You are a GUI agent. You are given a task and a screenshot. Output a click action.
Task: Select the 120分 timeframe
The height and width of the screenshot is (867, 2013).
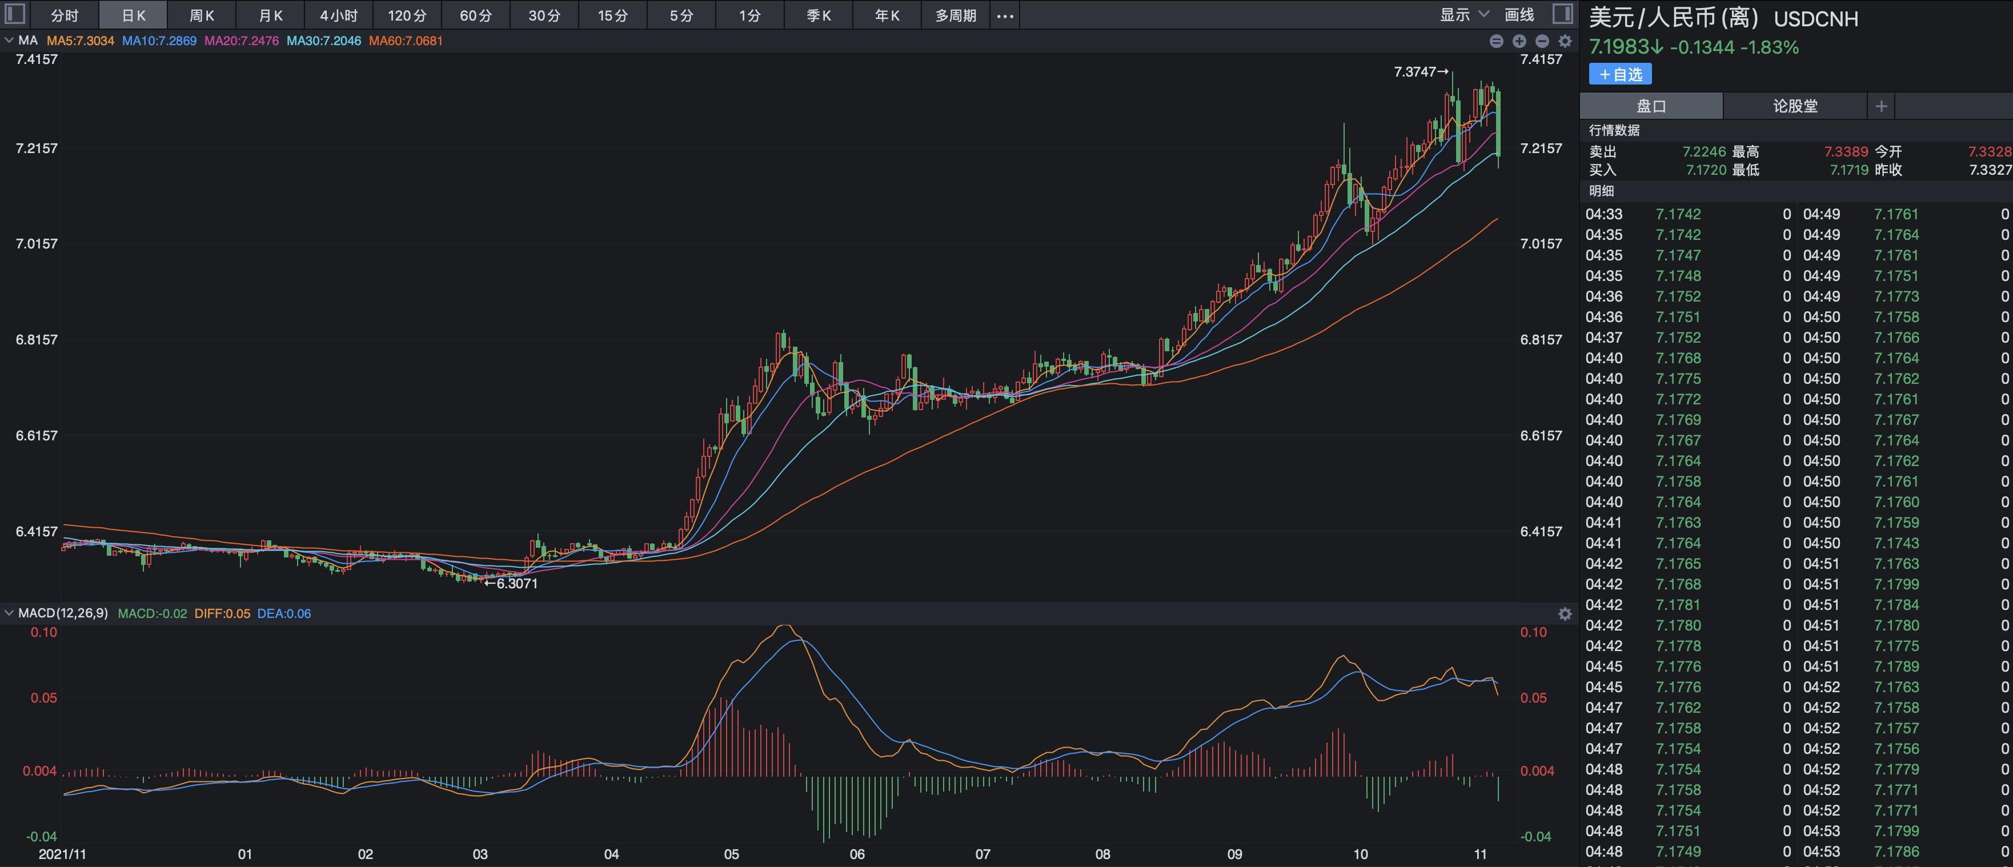pos(407,15)
